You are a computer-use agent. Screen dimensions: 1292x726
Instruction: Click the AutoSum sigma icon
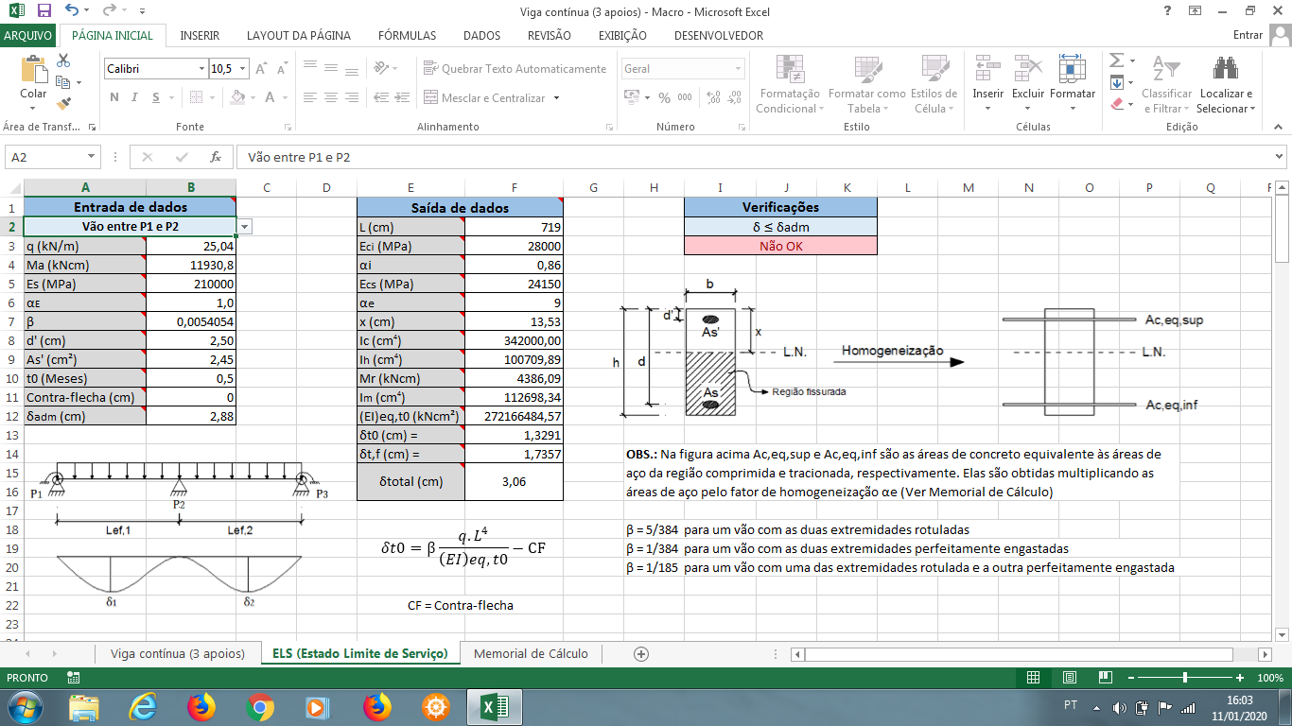pos(1117,60)
